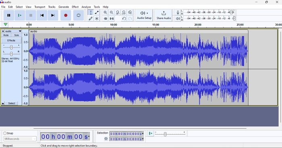Open the Help menu

106,7
